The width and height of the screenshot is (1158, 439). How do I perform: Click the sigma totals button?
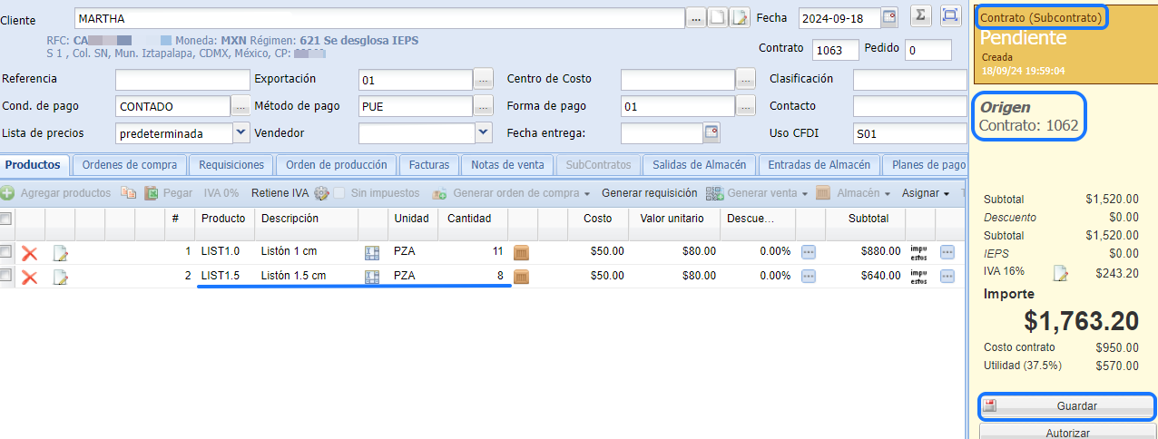[x=920, y=16]
